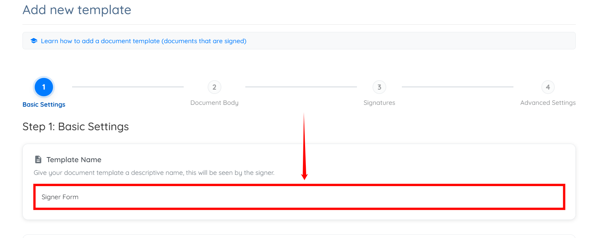Click the document icon beside Template Name

pyautogui.click(x=38, y=160)
